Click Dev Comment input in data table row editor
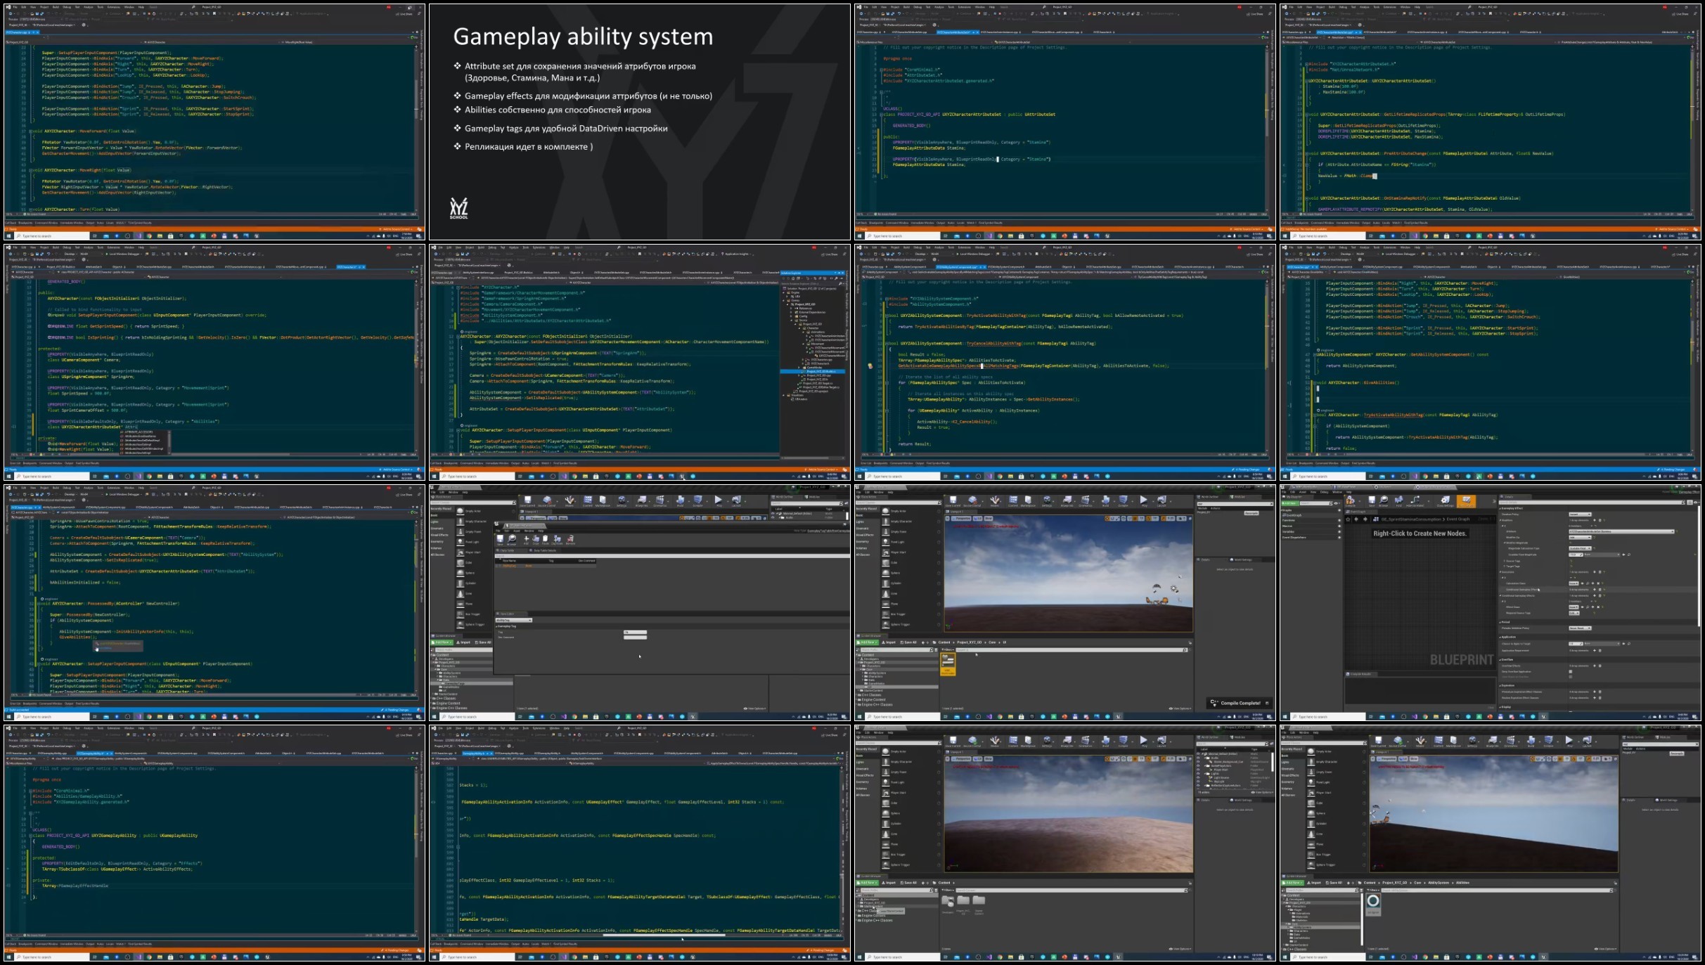Viewport: 1705px width, 965px height. 635,637
